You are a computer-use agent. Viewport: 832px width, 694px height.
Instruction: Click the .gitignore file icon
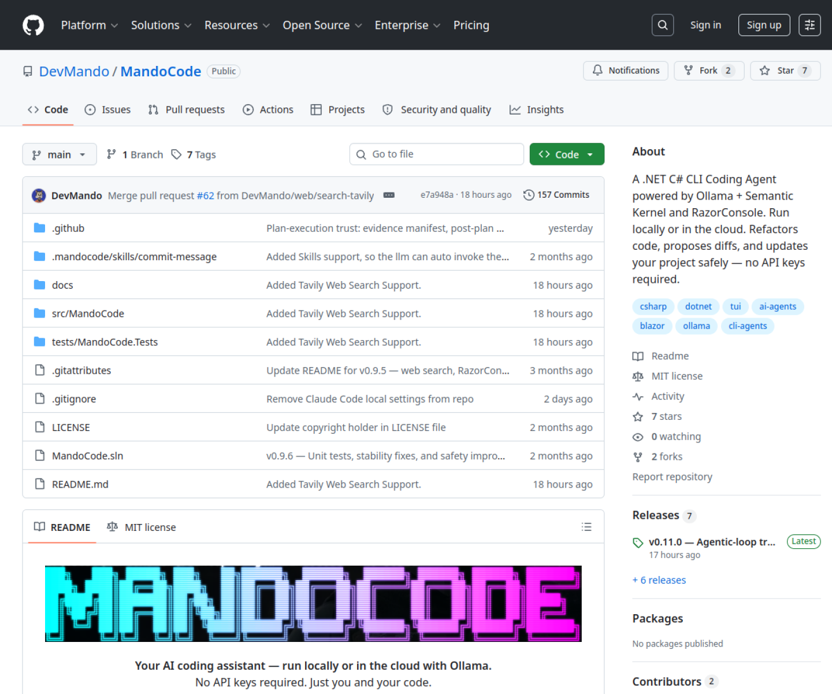pyautogui.click(x=39, y=398)
